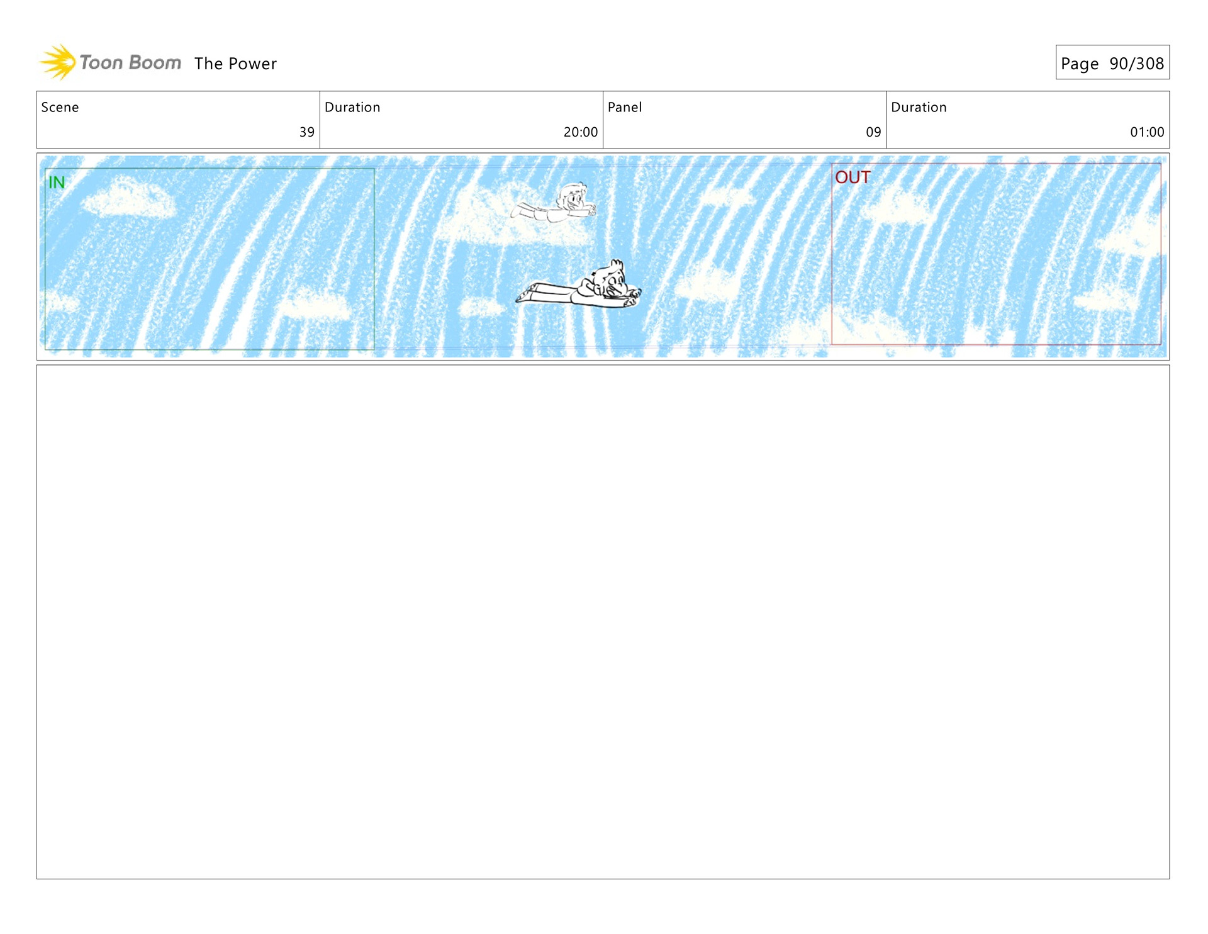Click the first Duration header label
Image resolution: width=1208 pixels, height=934 pixels.
(x=352, y=107)
